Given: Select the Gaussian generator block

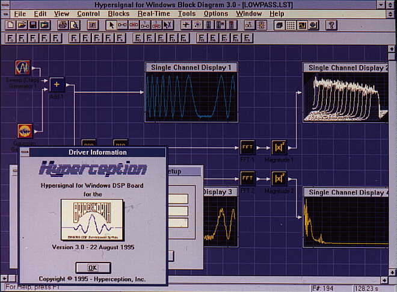Looking at the screenshot, I should point(25,131).
